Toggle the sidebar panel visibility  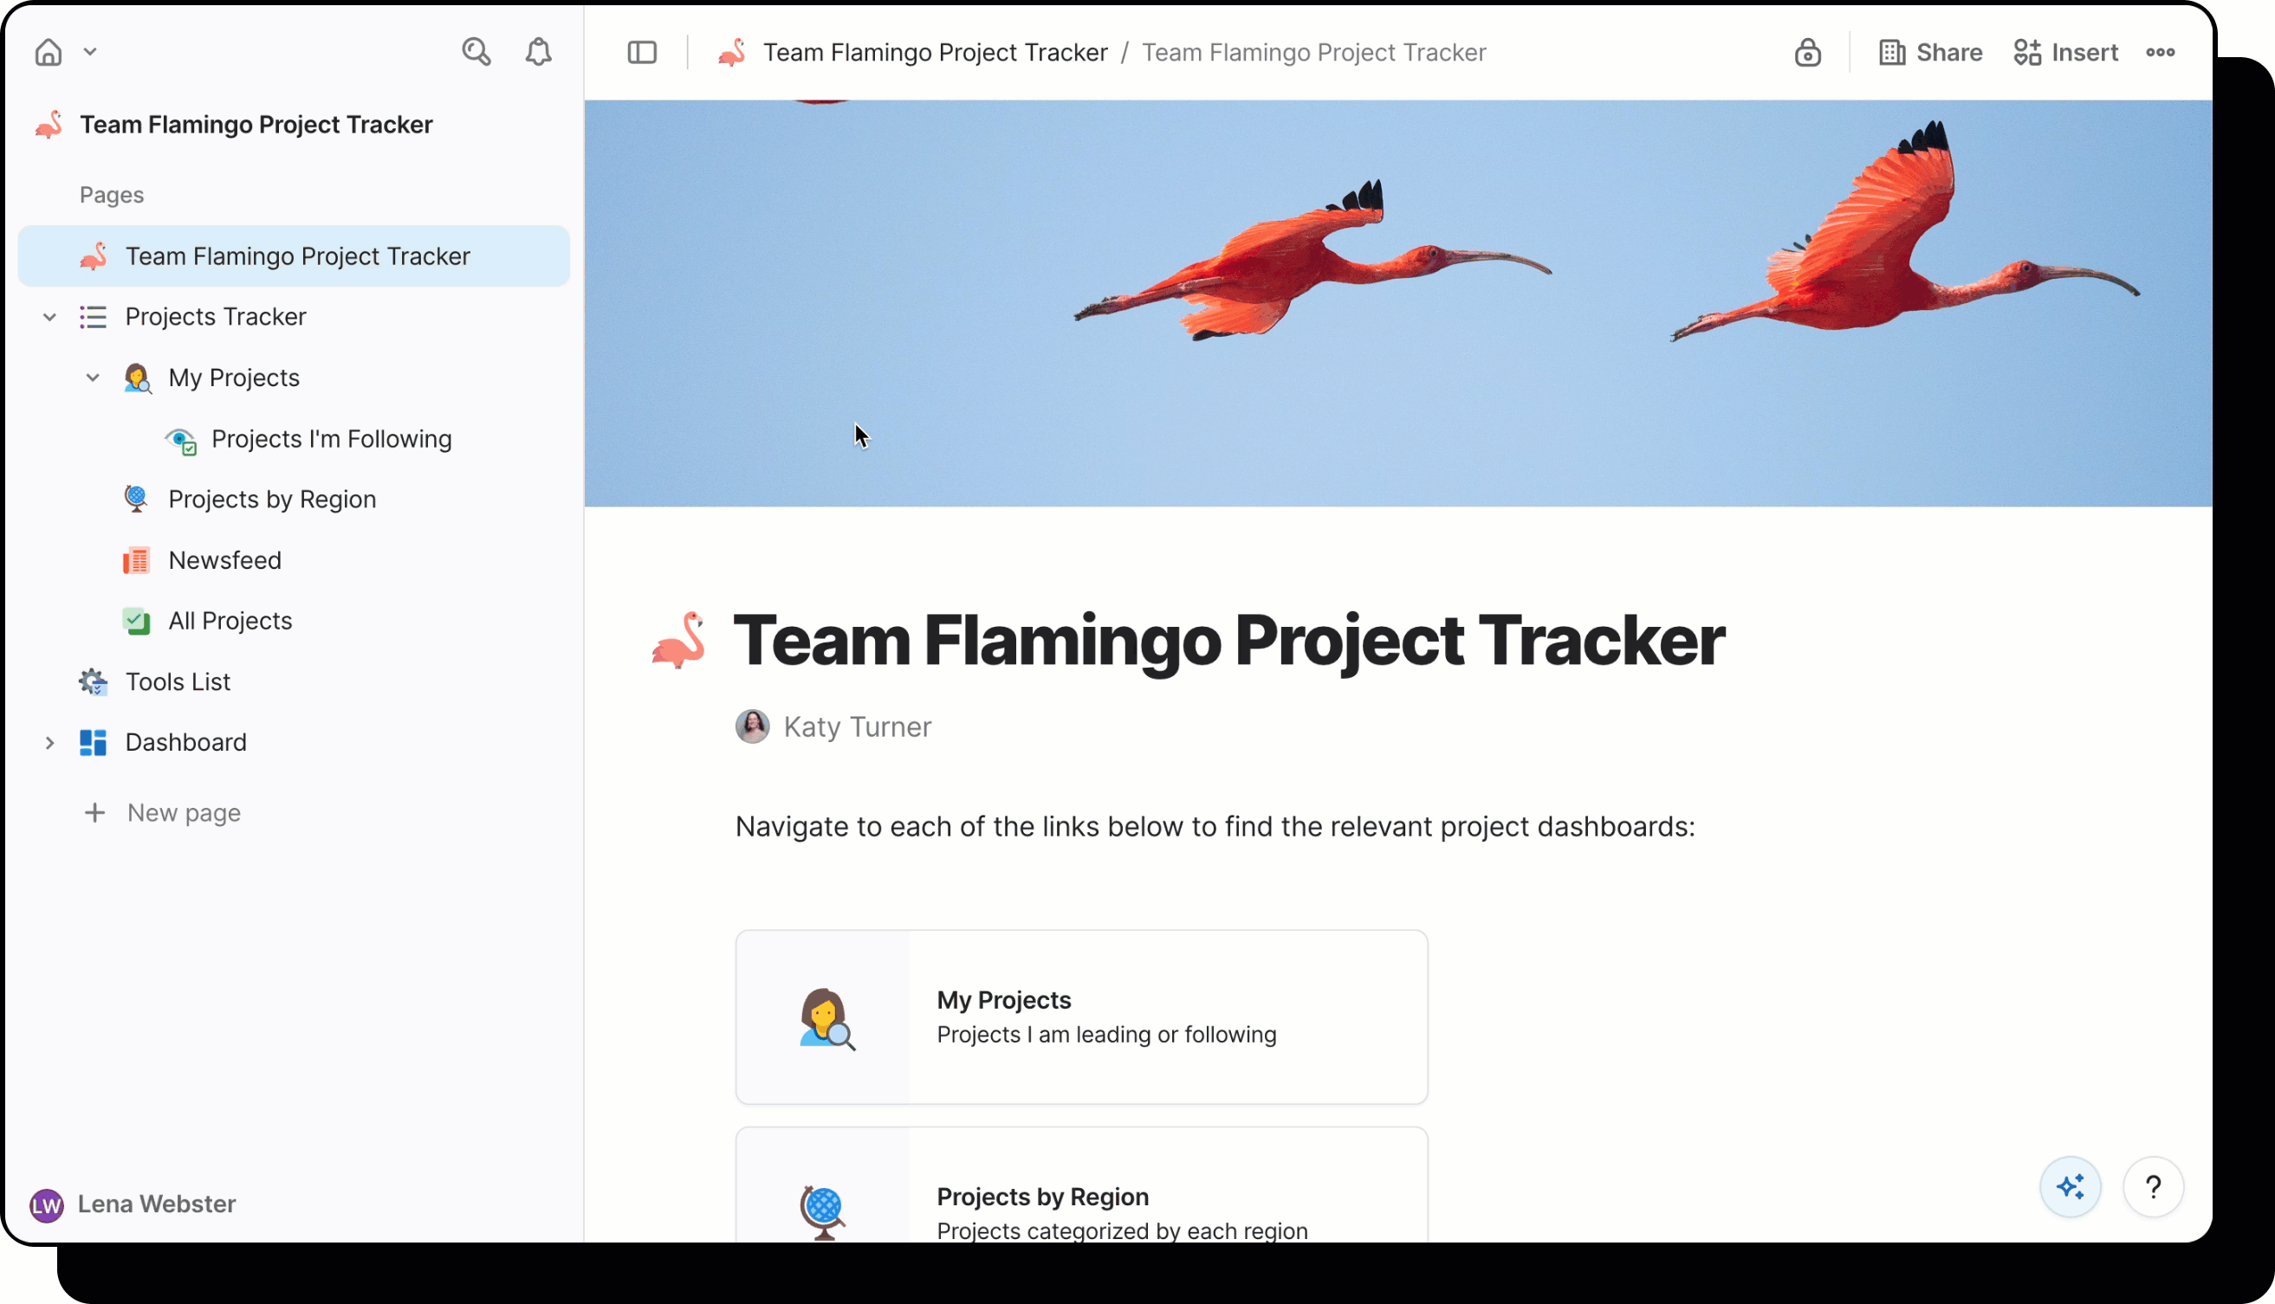pyautogui.click(x=642, y=53)
